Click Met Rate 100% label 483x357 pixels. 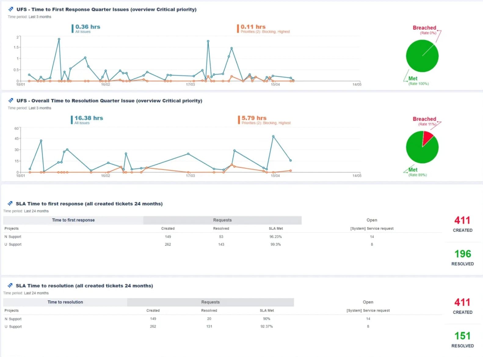[x=418, y=81]
